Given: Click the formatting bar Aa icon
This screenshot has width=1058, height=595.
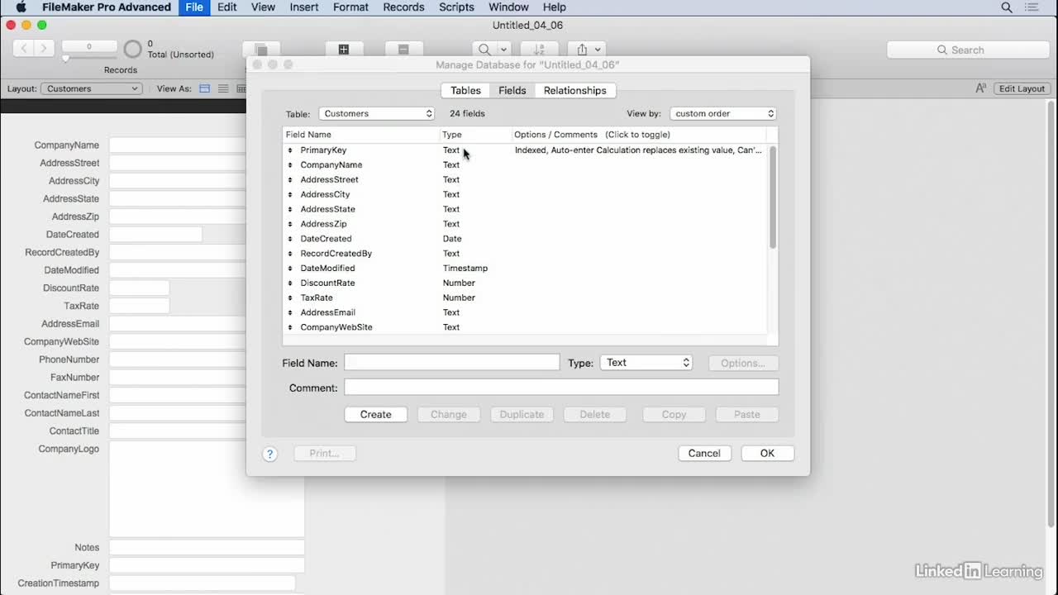Looking at the screenshot, I should pyautogui.click(x=981, y=88).
